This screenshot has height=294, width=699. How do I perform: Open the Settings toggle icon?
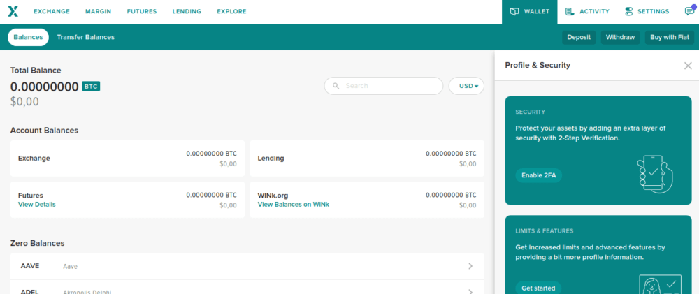pyautogui.click(x=629, y=12)
